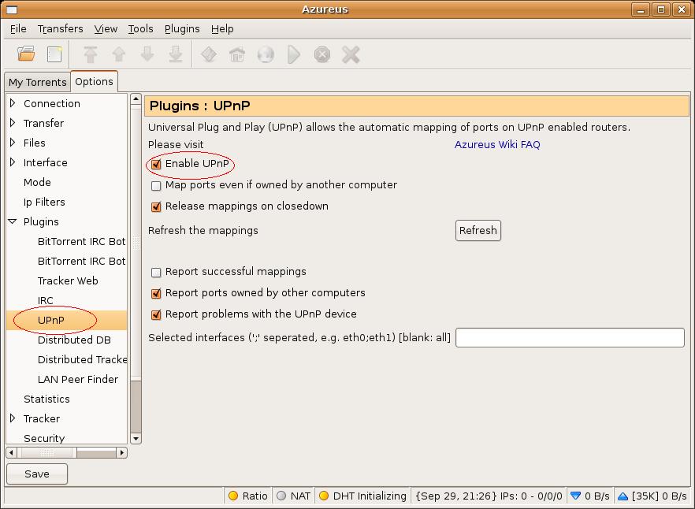The image size is (695, 509).
Task: Click the tree scrollbar down arrow
Action: tap(136, 439)
